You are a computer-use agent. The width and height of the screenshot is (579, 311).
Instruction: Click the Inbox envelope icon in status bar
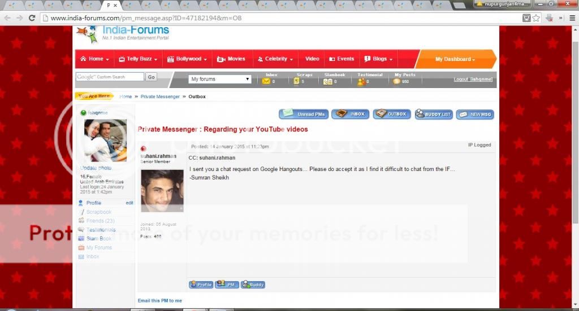[x=266, y=81]
